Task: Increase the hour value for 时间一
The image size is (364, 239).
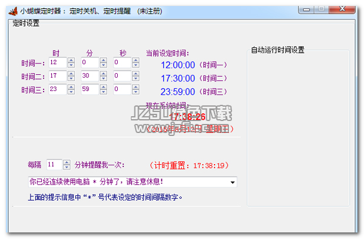Action: [71, 60]
